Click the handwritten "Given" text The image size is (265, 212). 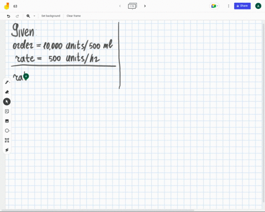tap(23, 30)
